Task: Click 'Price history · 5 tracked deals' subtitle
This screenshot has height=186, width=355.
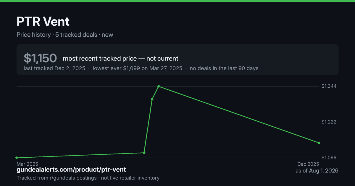Action: (57, 35)
